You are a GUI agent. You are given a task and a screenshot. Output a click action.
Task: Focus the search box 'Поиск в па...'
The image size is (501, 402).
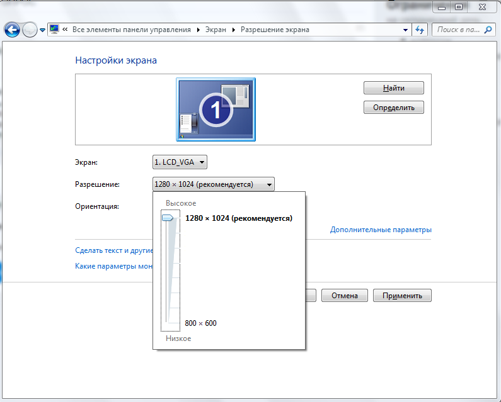click(458, 30)
